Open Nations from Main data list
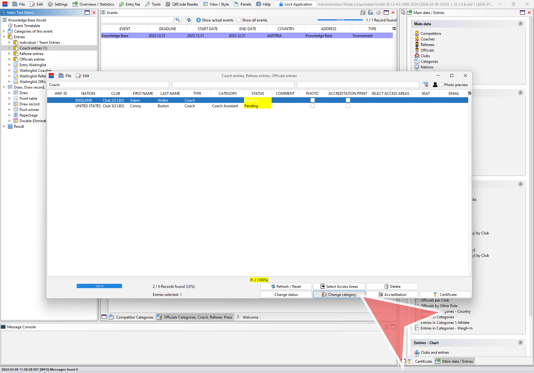 click(x=427, y=67)
